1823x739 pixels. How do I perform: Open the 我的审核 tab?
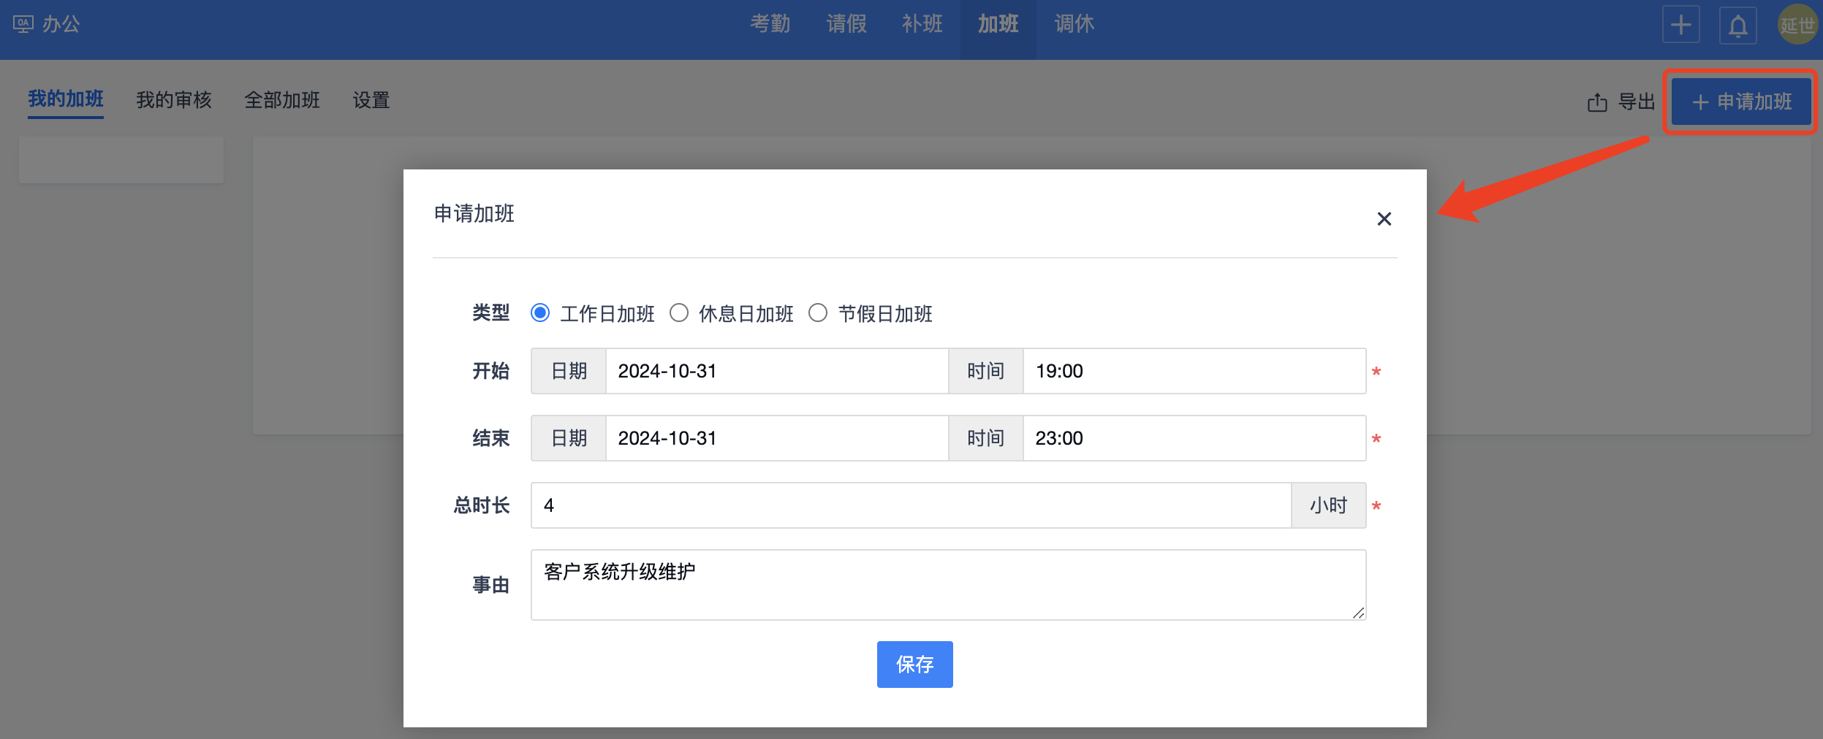174,100
